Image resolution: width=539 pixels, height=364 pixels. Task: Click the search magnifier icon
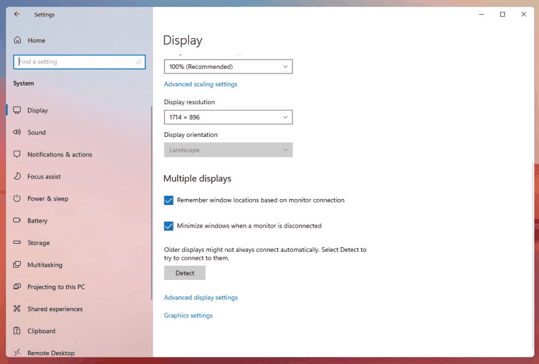pyautogui.click(x=139, y=62)
